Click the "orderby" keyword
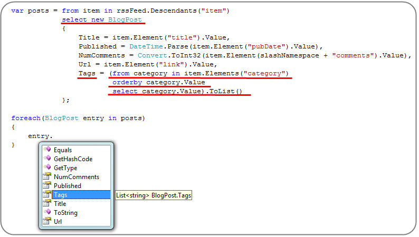The image size is (419, 237). click(127, 82)
